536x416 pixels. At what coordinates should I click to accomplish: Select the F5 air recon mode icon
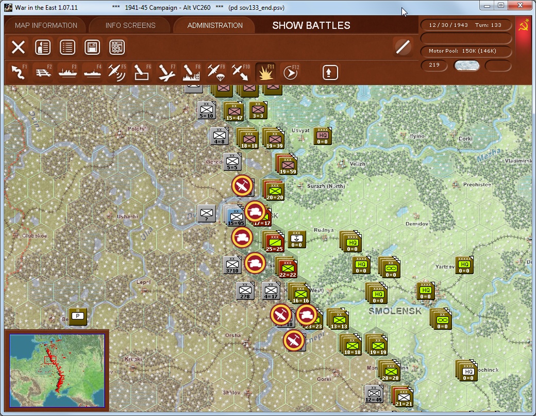click(x=117, y=72)
